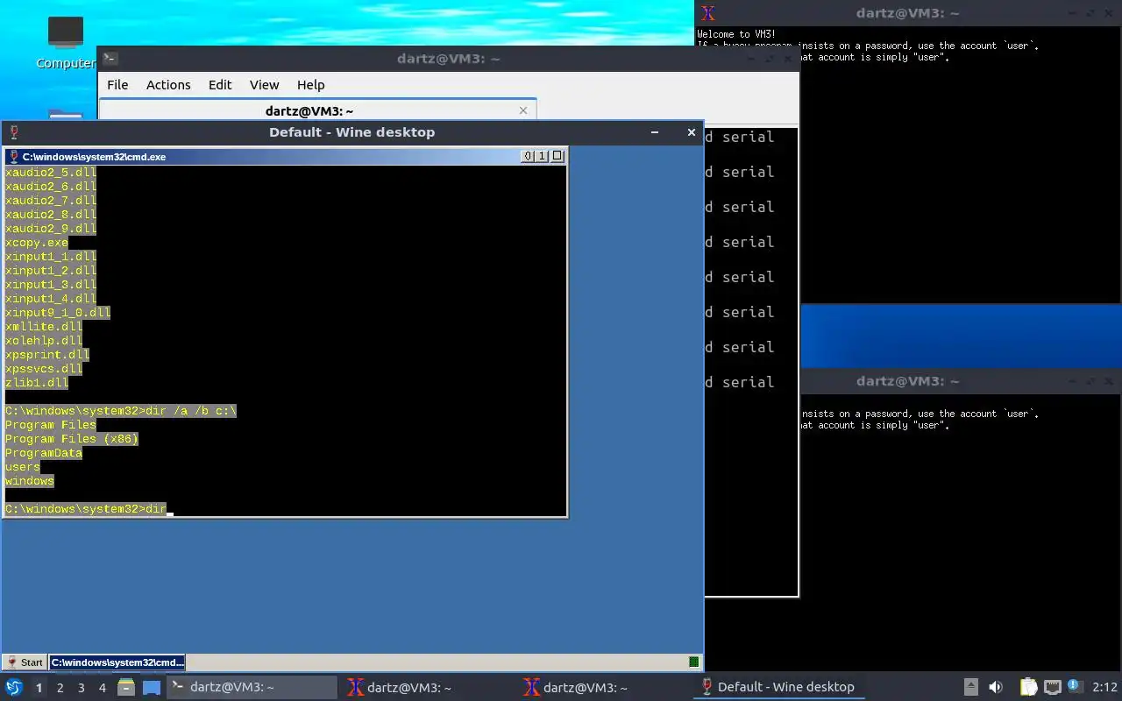Click the 'dir /a /b c:\' command line
The width and height of the screenshot is (1122, 701).
coord(121,411)
